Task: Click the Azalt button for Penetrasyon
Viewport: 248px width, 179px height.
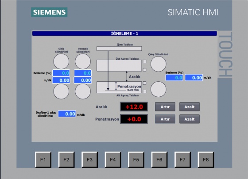Action: 190,119
